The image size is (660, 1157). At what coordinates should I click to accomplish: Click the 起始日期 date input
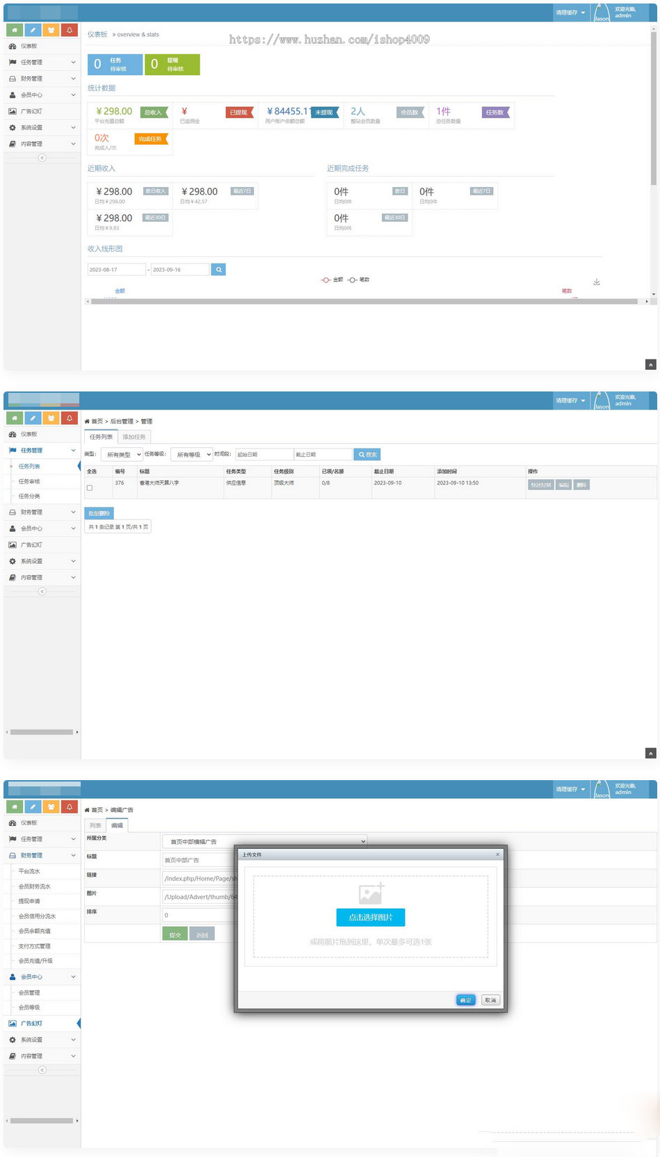tap(264, 454)
